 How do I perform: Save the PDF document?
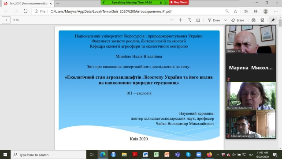click(x=262, y=20)
